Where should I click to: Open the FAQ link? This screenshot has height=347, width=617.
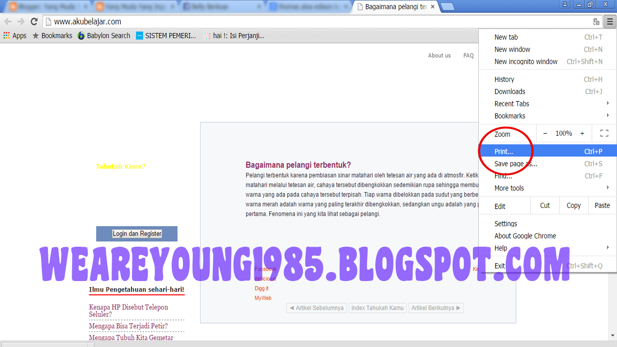[468, 56]
